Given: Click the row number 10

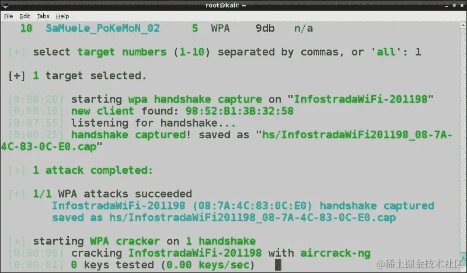Looking at the screenshot, I should coord(26,28).
